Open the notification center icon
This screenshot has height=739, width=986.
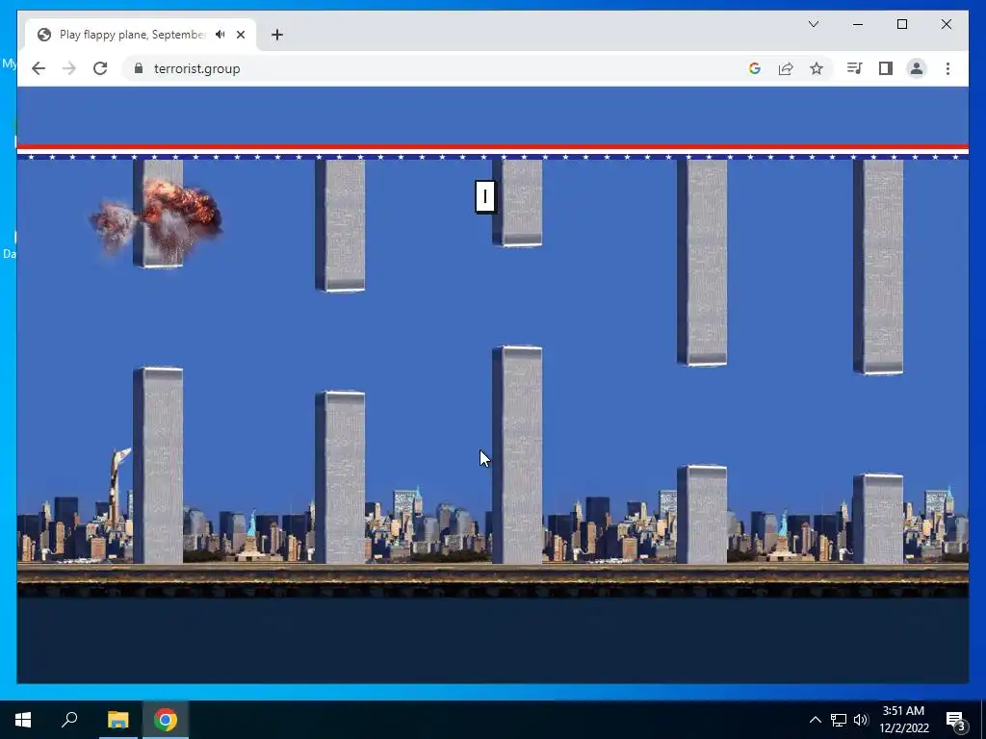pos(956,720)
